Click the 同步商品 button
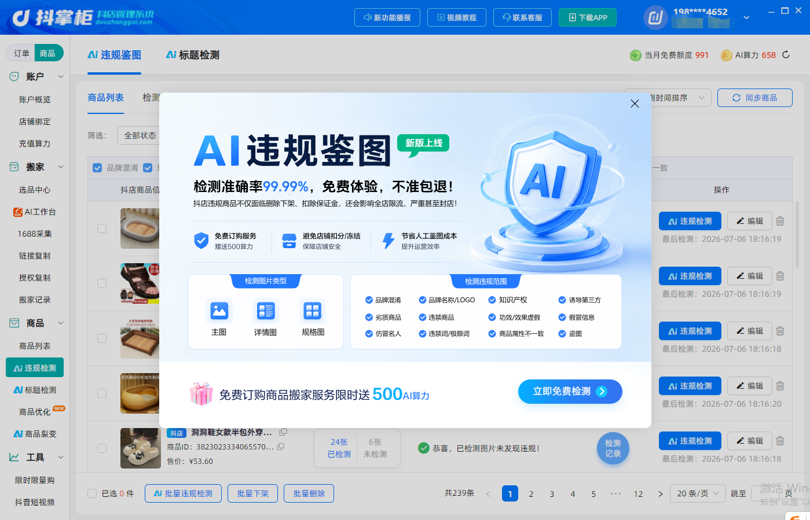This screenshot has width=810, height=520. pyautogui.click(x=755, y=98)
